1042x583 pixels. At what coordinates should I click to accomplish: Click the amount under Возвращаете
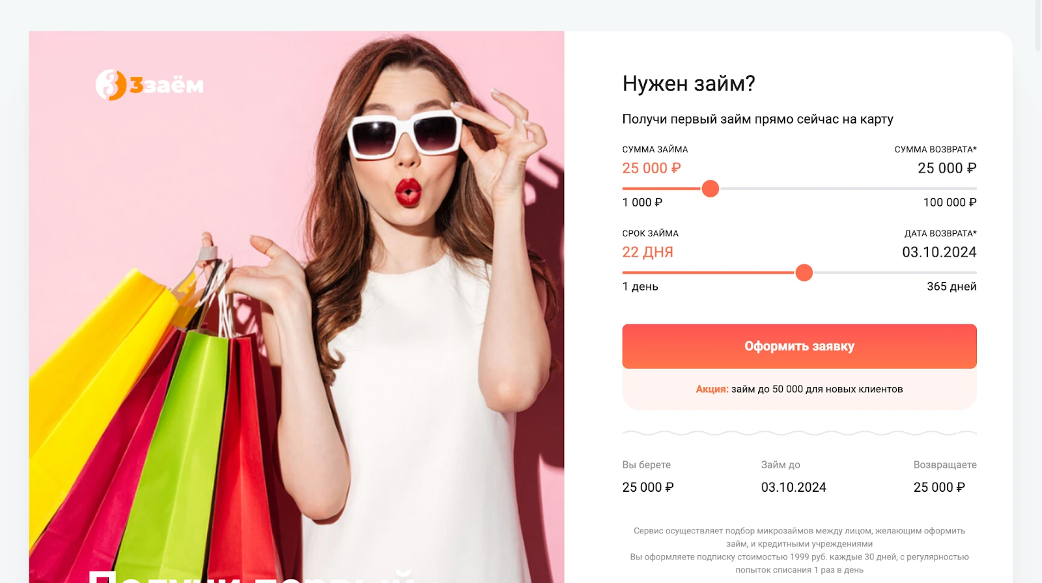click(x=939, y=487)
